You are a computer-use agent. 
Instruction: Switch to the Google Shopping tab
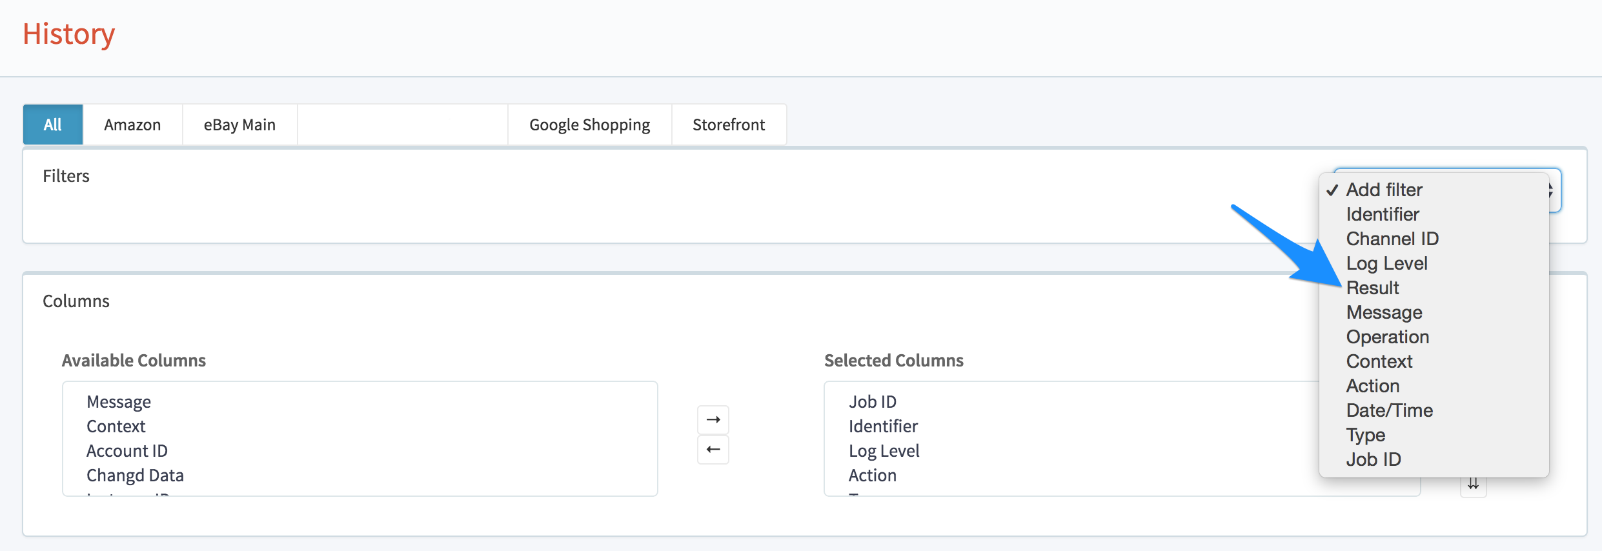pos(589,125)
